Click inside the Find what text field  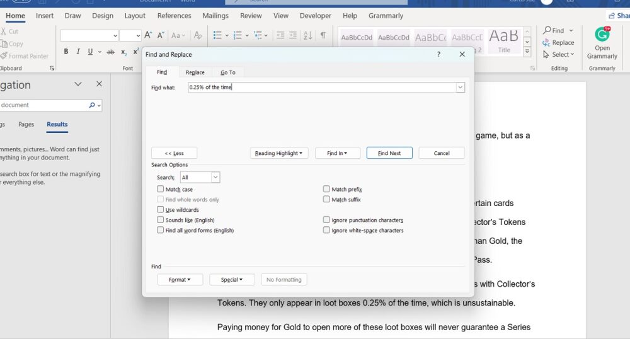321,88
